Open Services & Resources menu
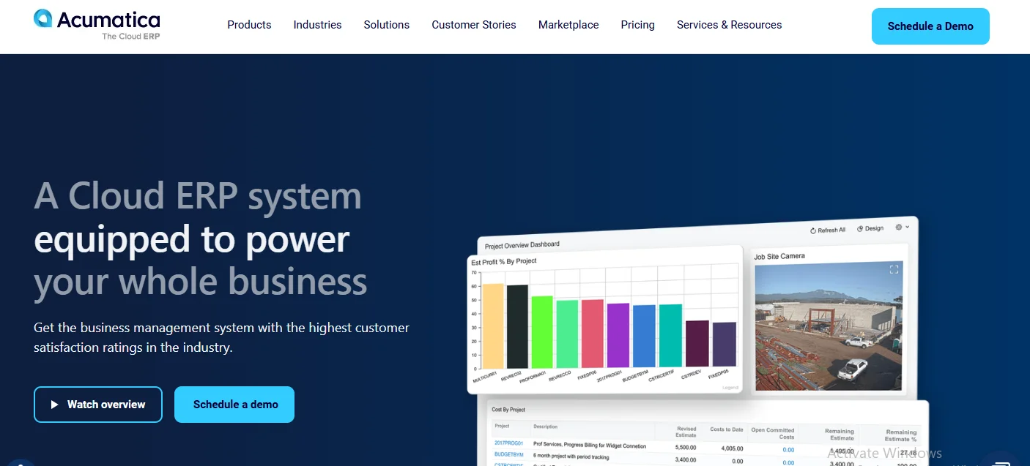 (729, 25)
